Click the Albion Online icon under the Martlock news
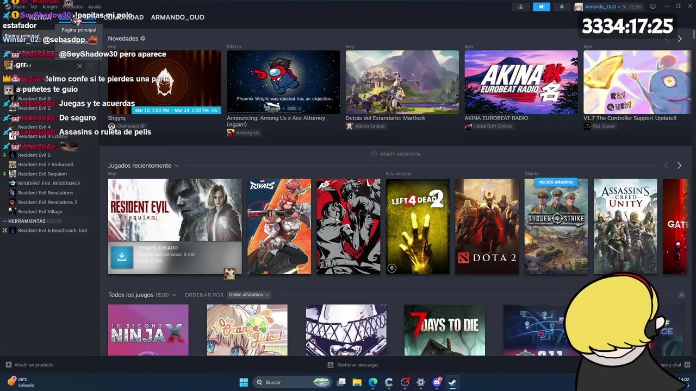The height and width of the screenshot is (391, 696). click(x=349, y=126)
